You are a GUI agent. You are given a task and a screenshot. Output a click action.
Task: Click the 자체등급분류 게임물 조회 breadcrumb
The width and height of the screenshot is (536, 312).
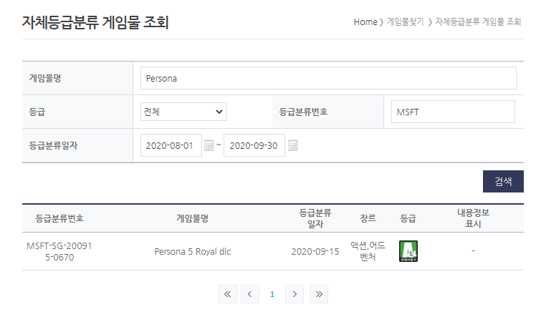[478, 22]
